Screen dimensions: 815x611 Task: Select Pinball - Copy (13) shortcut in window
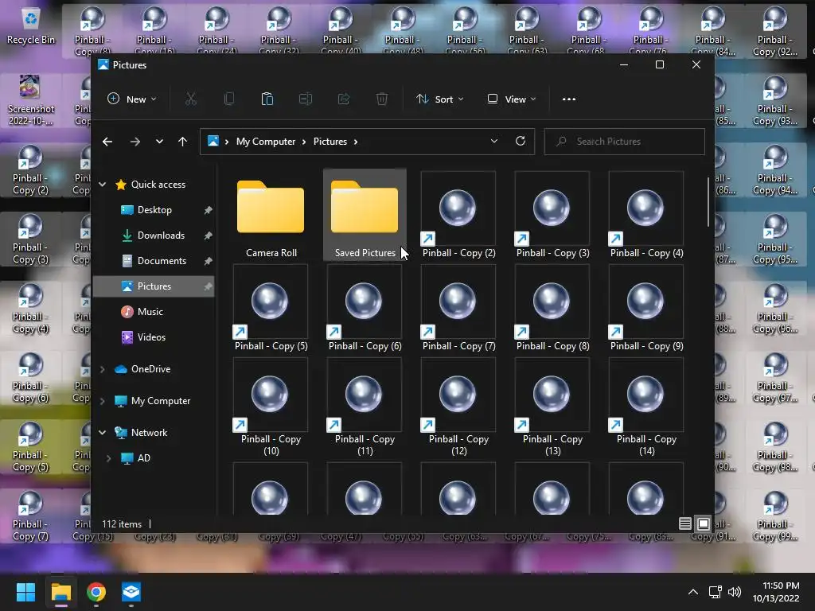[x=552, y=407]
